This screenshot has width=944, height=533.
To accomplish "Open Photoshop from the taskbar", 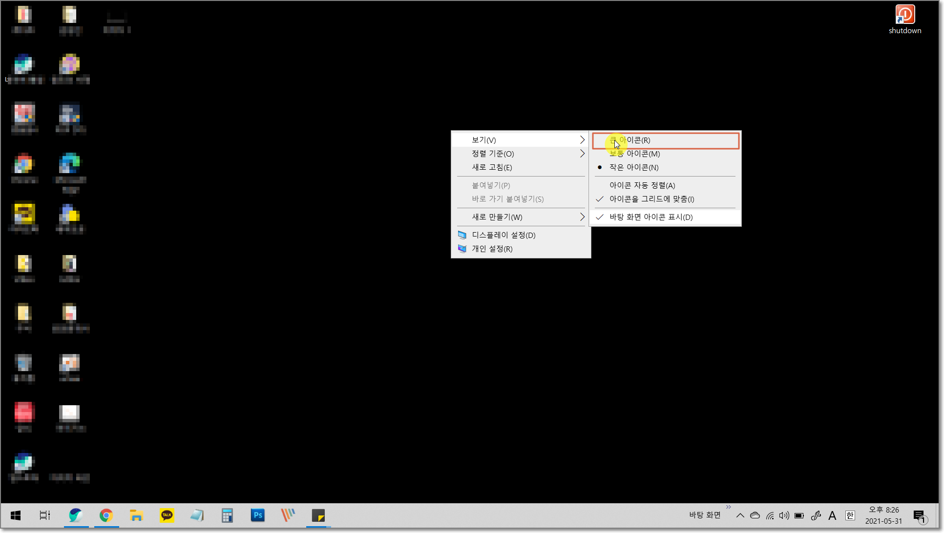I will [257, 515].
